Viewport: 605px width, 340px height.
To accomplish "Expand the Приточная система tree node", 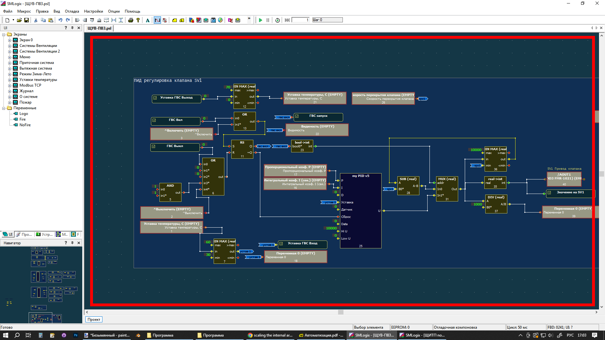I will (x=10, y=63).
